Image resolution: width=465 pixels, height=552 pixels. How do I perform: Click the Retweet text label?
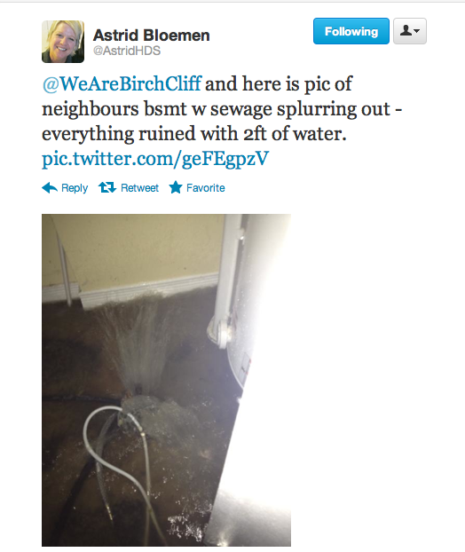(139, 187)
